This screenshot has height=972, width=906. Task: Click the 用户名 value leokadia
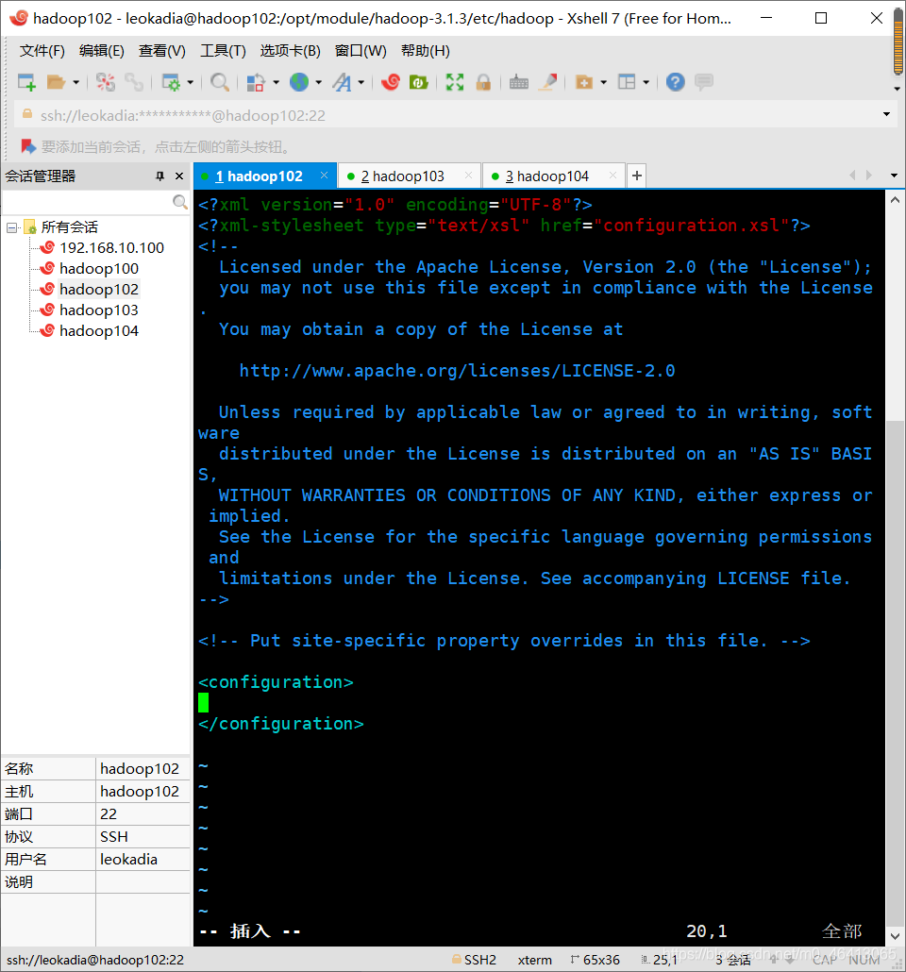[x=129, y=859]
